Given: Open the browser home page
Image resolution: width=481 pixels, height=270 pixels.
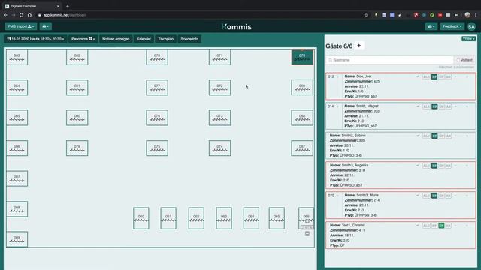Looking at the screenshot, I should (29, 15).
